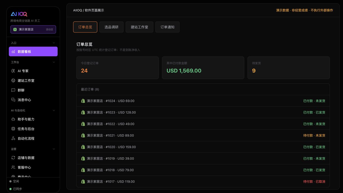Click the 店铺与数据 sync icon
The width and height of the screenshot is (343, 193).
pyautogui.click(x=13, y=158)
